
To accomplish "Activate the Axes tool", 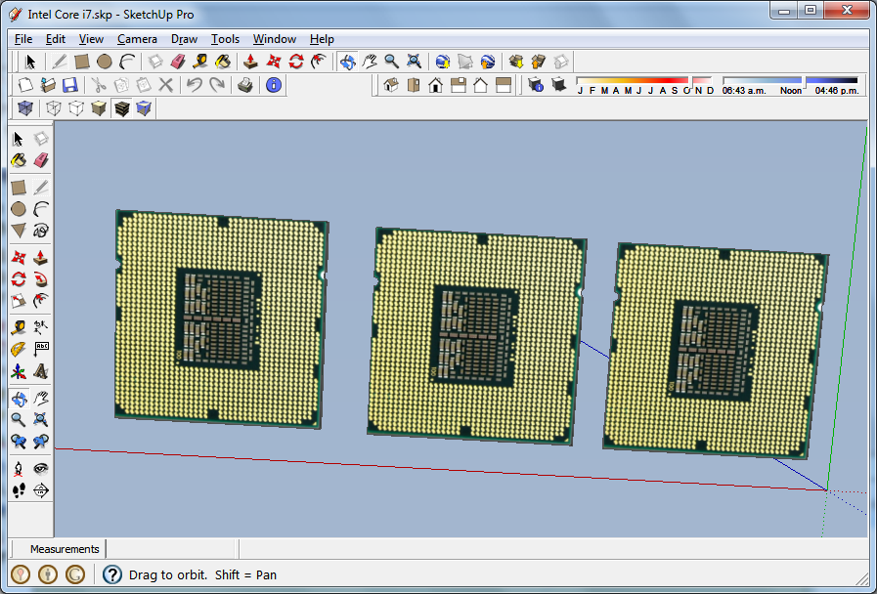I will click(x=19, y=371).
